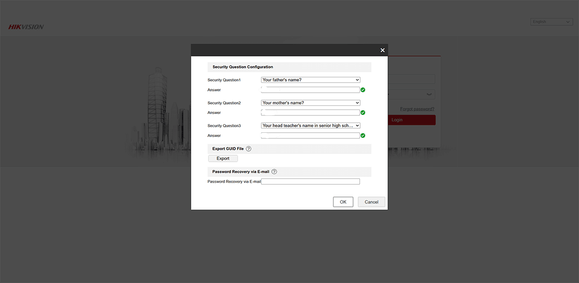Open the Security Question3 dropdown
Image resolution: width=579 pixels, height=283 pixels.
(x=310, y=125)
